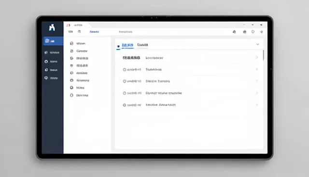Viewport: 309px width, 177px height.
Task: Open the grey text item in the top toolbar
Action: pos(126,32)
